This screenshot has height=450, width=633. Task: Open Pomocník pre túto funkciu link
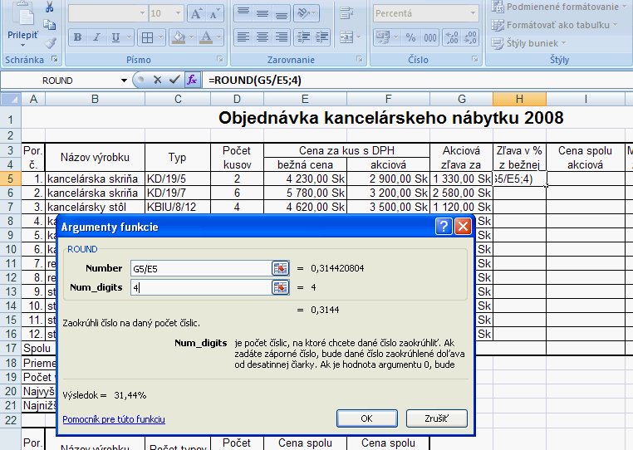(x=114, y=419)
